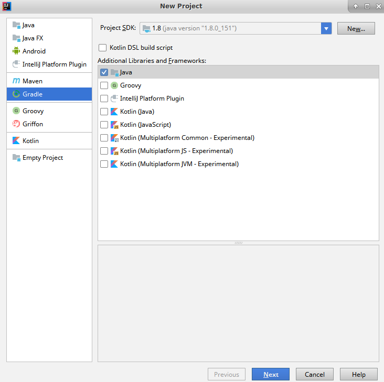
Task: Check the Groovy framework checkbox
Action: click(104, 85)
